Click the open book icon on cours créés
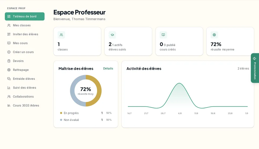This screenshot has width=259, height=149. 163,35
